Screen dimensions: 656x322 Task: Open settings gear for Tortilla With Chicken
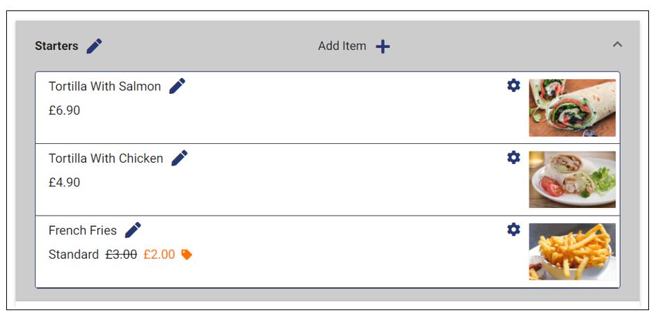pyautogui.click(x=513, y=157)
